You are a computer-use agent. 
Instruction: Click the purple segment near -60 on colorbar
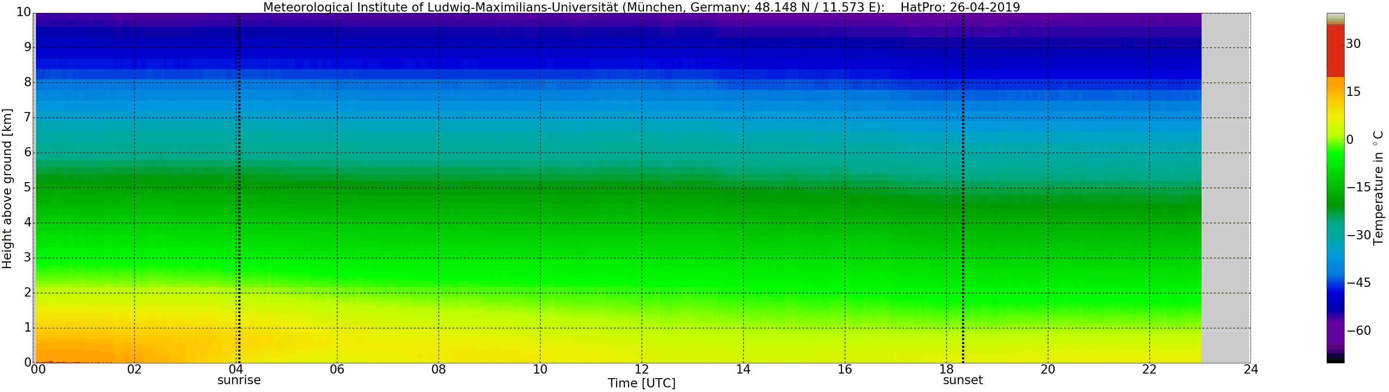[x=1335, y=331]
